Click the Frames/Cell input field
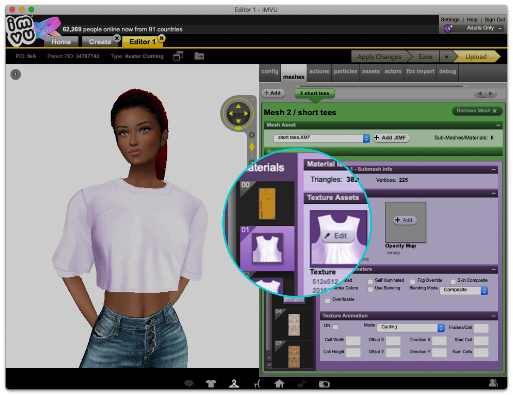The width and height of the screenshot is (513, 395). [481, 328]
